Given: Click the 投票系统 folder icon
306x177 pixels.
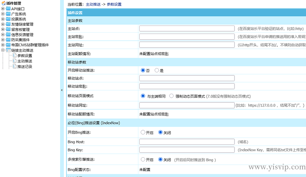Looking at the screenshot, I should 8,19.
